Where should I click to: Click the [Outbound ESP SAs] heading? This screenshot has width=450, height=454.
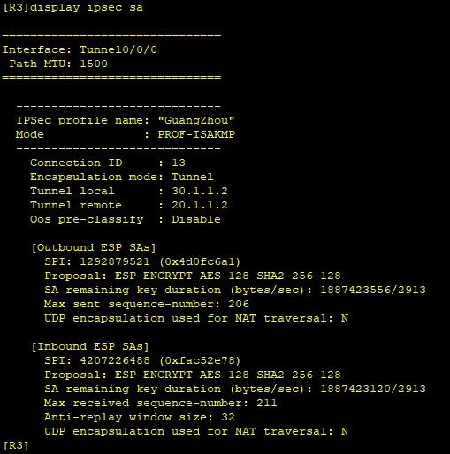(x=94, y=247)
